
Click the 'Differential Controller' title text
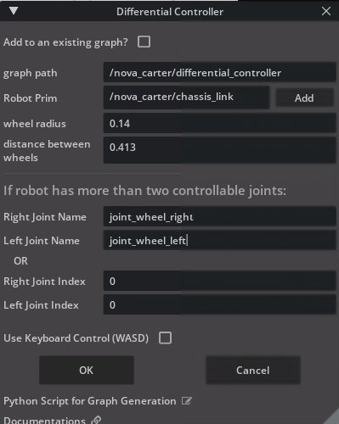click(x=170, y=12)
